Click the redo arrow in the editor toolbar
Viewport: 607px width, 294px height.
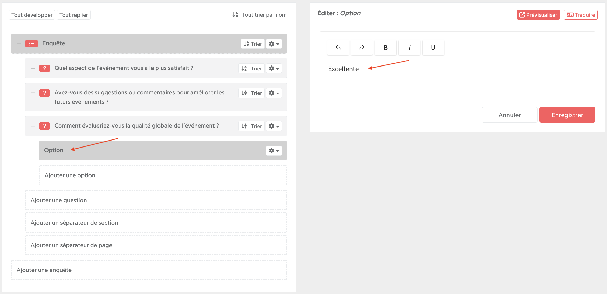[362, 48]
